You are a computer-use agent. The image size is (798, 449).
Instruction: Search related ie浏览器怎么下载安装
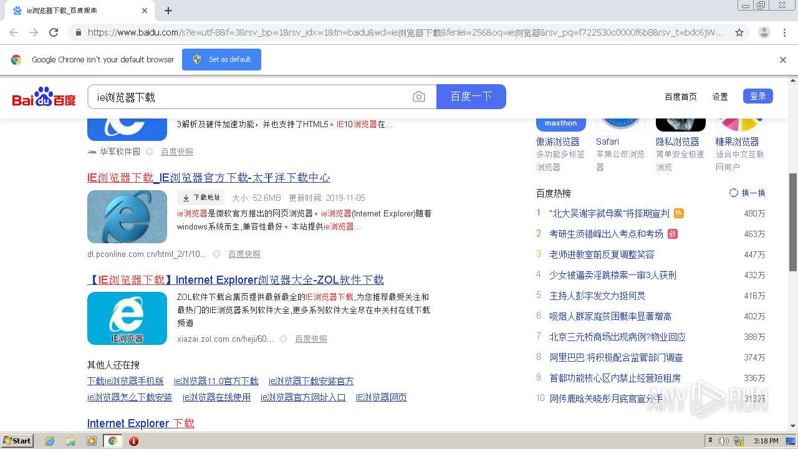click(x=130, y=397)
